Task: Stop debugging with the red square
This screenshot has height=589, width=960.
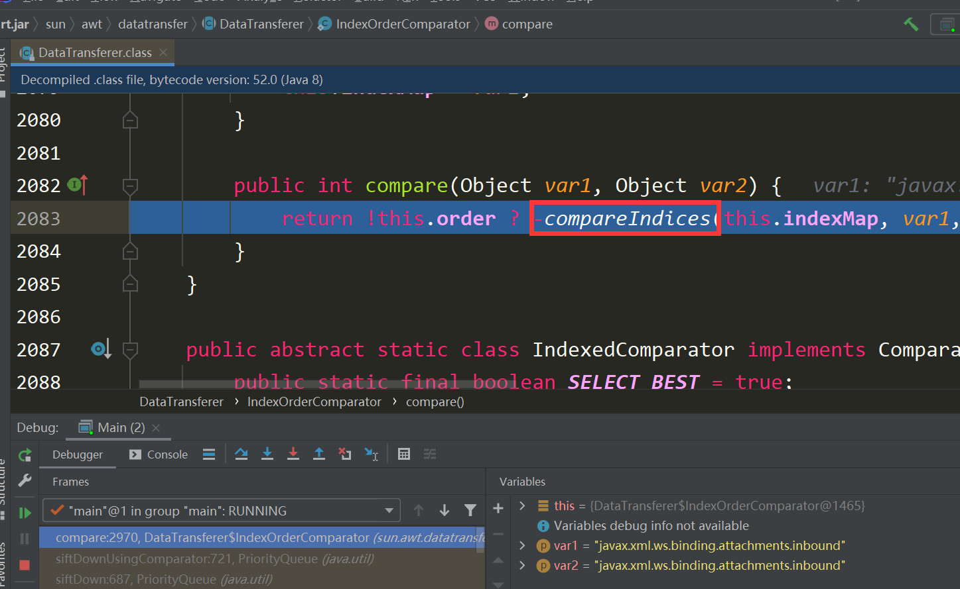Action: (25, 565)
